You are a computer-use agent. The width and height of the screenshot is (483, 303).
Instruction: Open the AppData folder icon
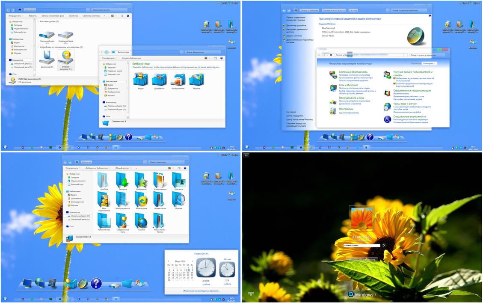104,180
